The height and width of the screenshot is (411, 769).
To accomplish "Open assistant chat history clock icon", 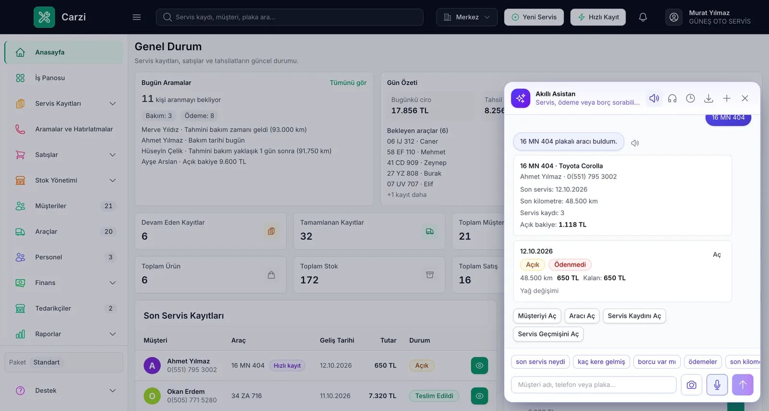I will pos(690,98).
